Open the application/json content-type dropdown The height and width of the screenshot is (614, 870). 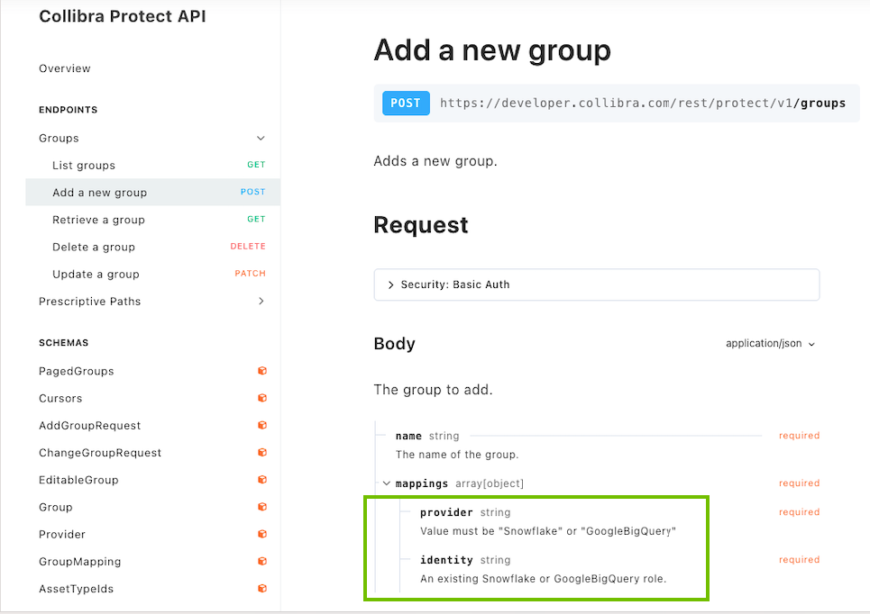(x=768, y=343)
